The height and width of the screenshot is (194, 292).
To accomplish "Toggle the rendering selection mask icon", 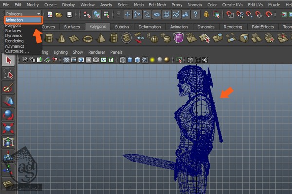I will click(186, 15).
